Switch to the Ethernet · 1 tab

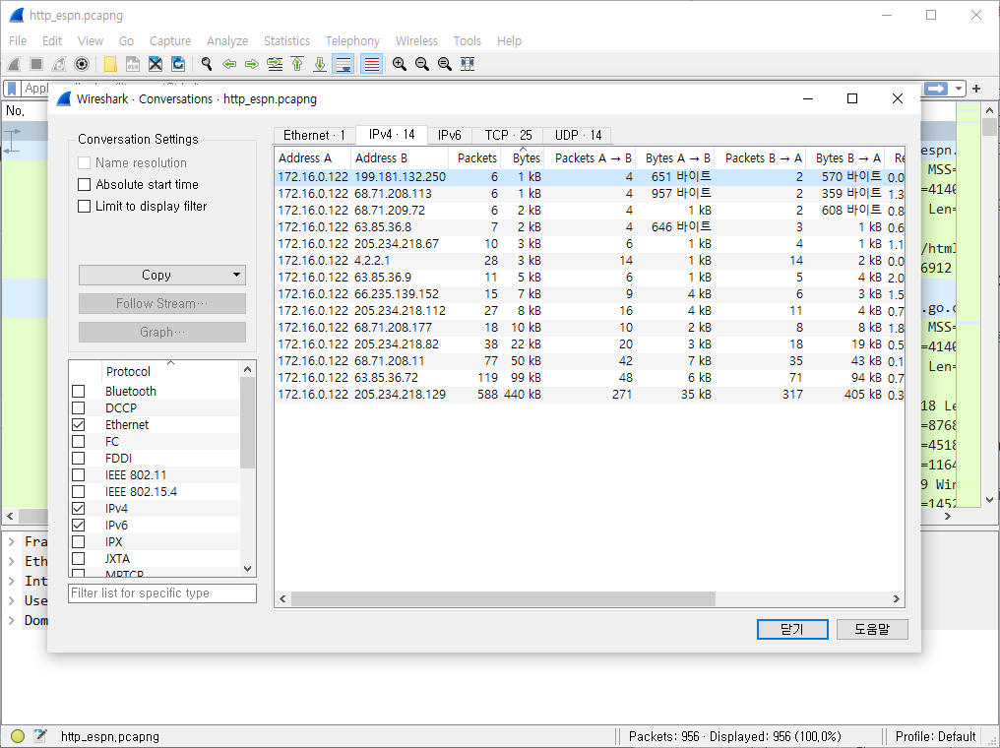314,135
